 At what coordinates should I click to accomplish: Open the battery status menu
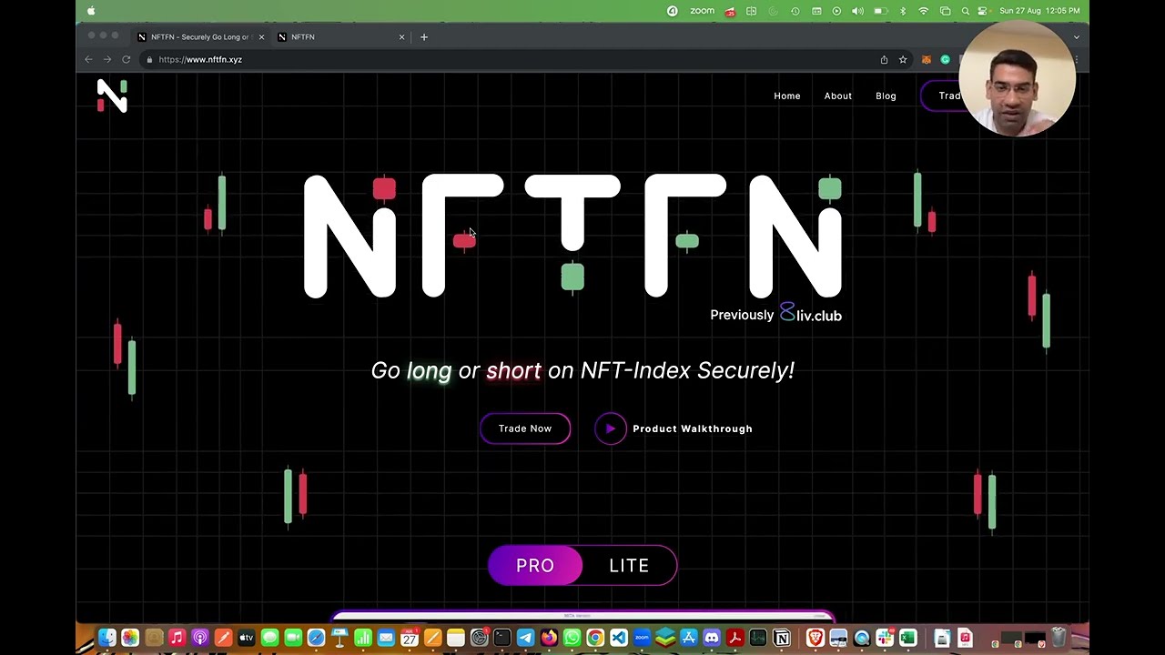click(880, 11)
